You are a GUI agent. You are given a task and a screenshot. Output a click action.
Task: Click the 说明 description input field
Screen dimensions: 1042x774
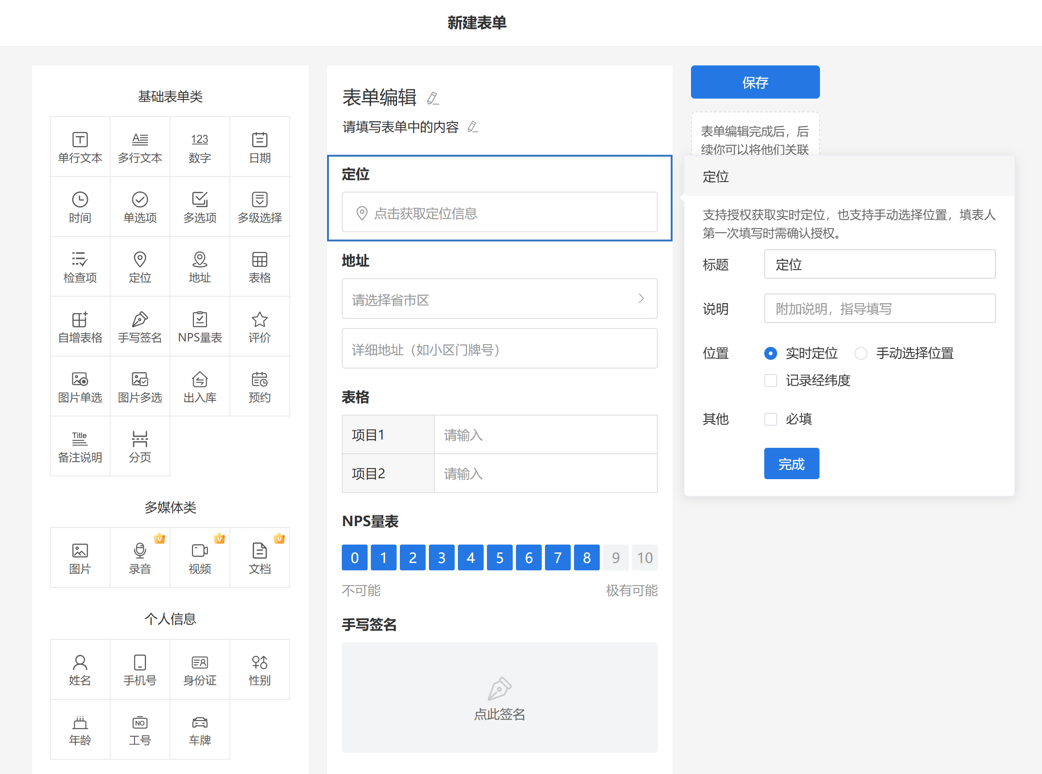pyautogui.click(x=879, y=309)
